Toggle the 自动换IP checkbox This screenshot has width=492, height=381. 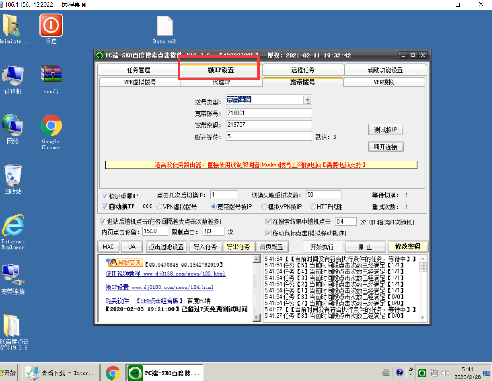point(105,206)
